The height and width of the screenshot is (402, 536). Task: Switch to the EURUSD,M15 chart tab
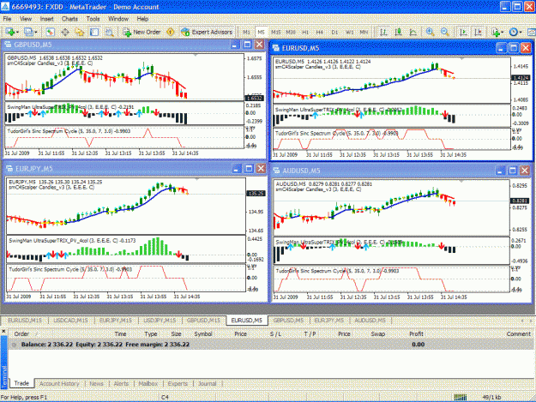click(25, 321)
